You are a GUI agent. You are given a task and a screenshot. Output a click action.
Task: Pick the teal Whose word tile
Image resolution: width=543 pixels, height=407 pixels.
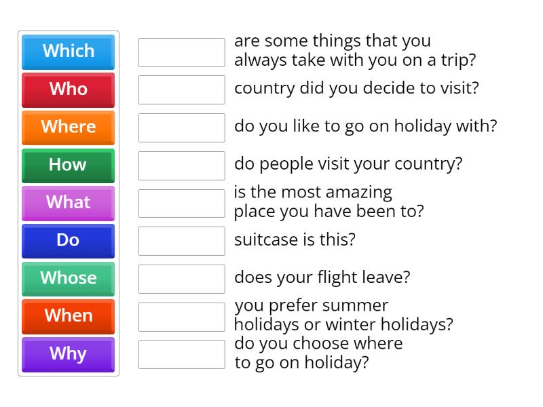[x=69, y=279]
